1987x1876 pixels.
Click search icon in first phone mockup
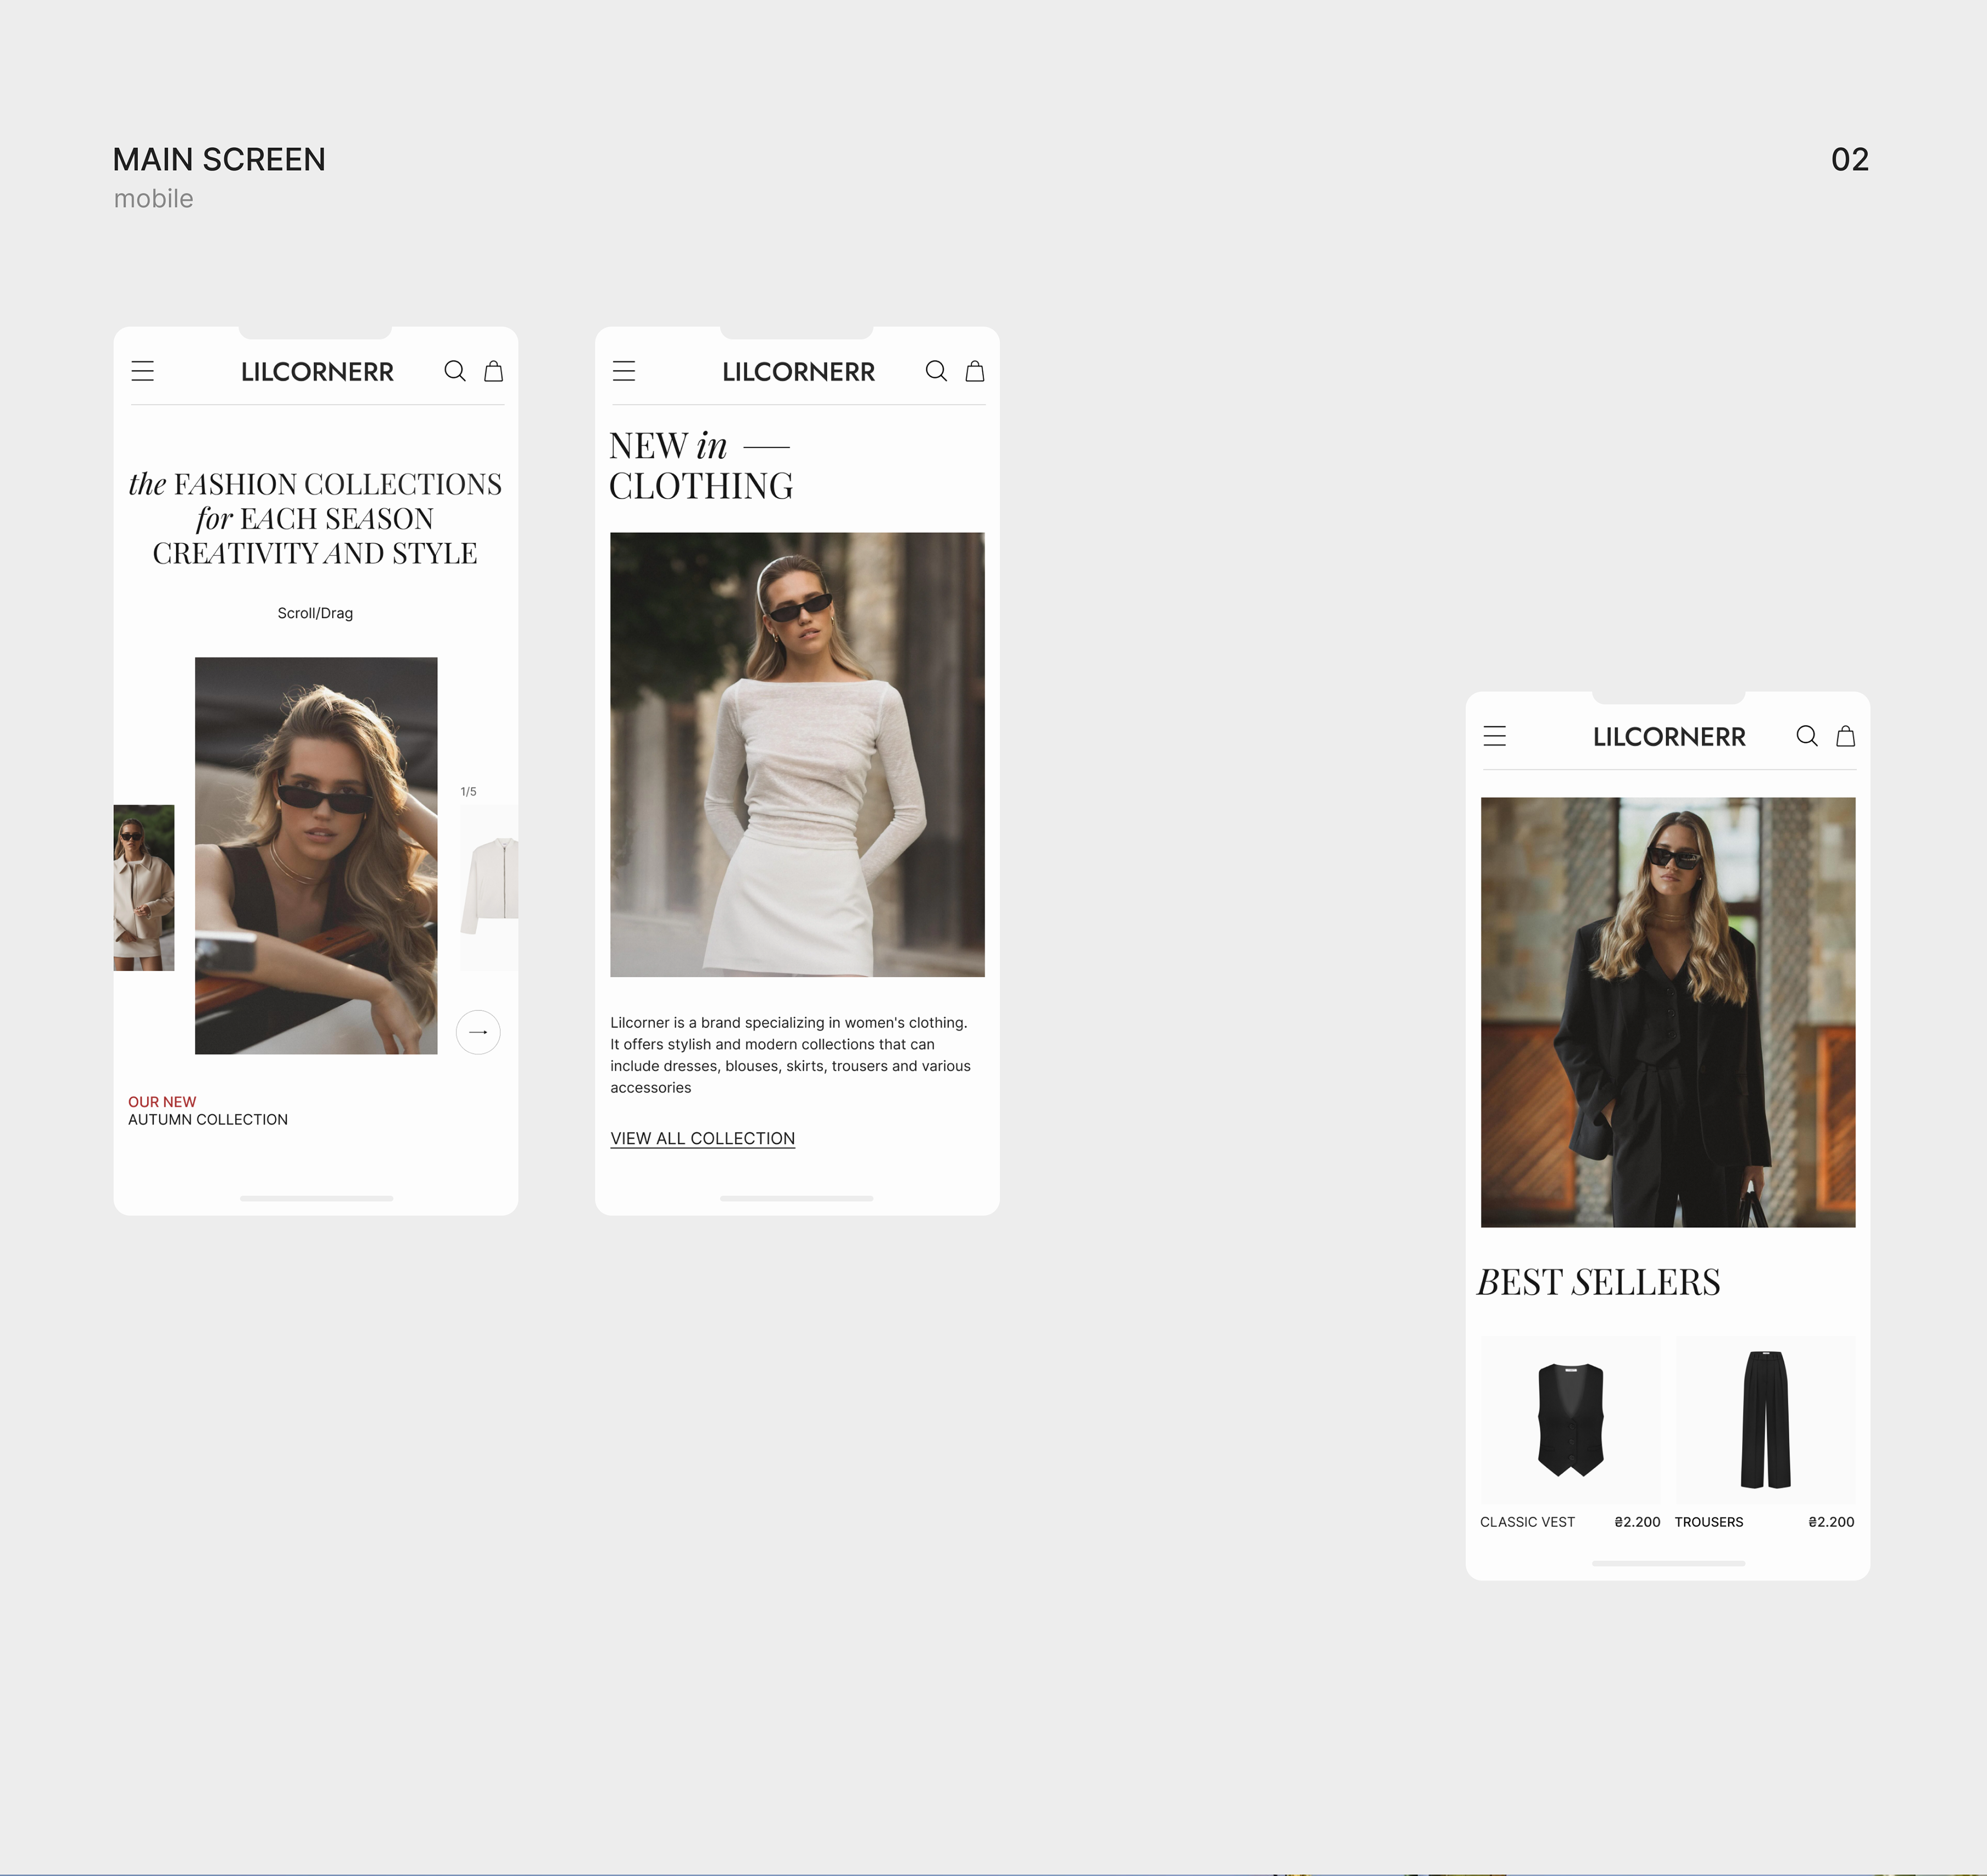[x=455, y=371]
